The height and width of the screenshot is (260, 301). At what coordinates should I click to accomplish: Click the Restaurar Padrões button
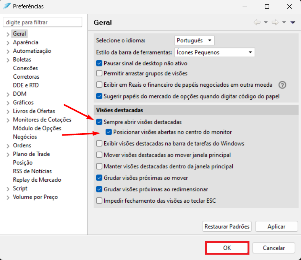coord(227,226)
